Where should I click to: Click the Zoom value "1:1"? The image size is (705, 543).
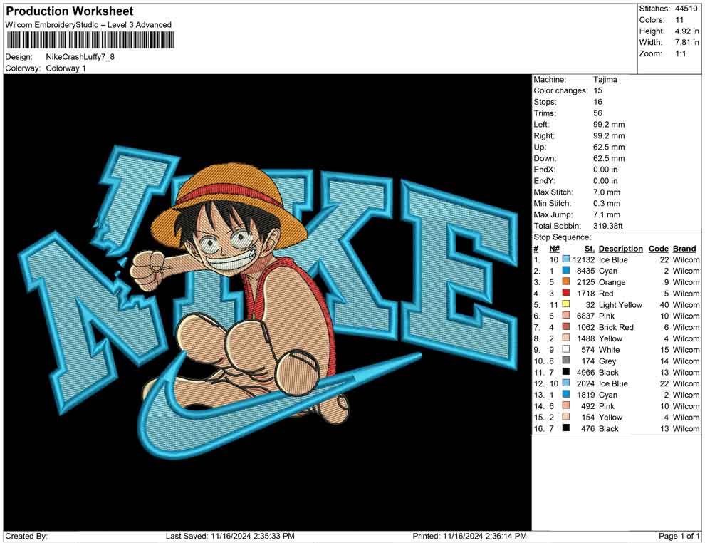pyautogui.click(x=681, y=53)
